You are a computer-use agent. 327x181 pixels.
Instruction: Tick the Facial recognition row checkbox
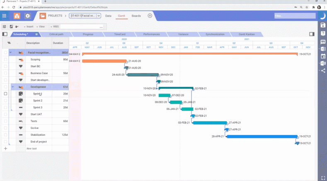6,53
